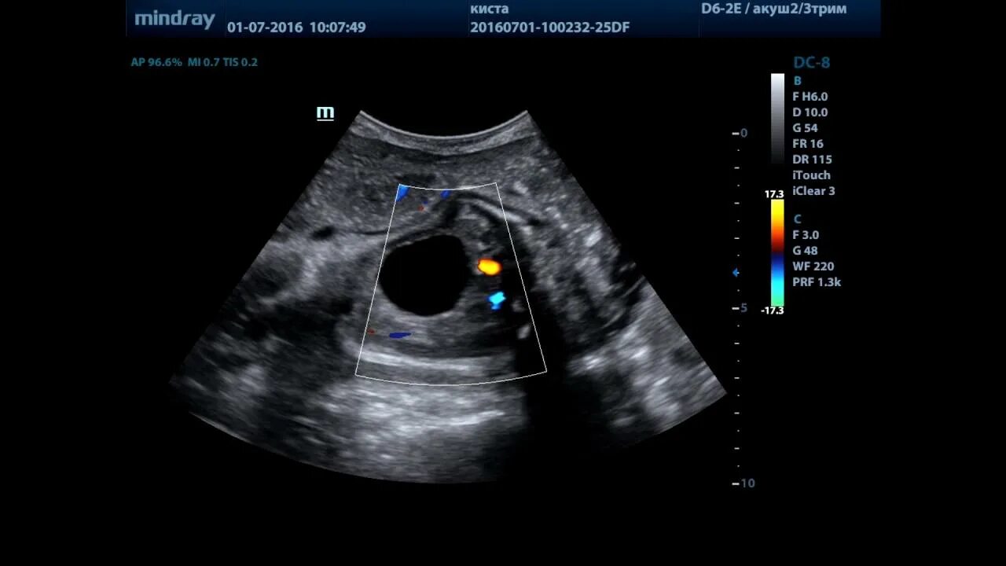
Task: Click the grayscale brightness bar
Action: pos(777,117)
